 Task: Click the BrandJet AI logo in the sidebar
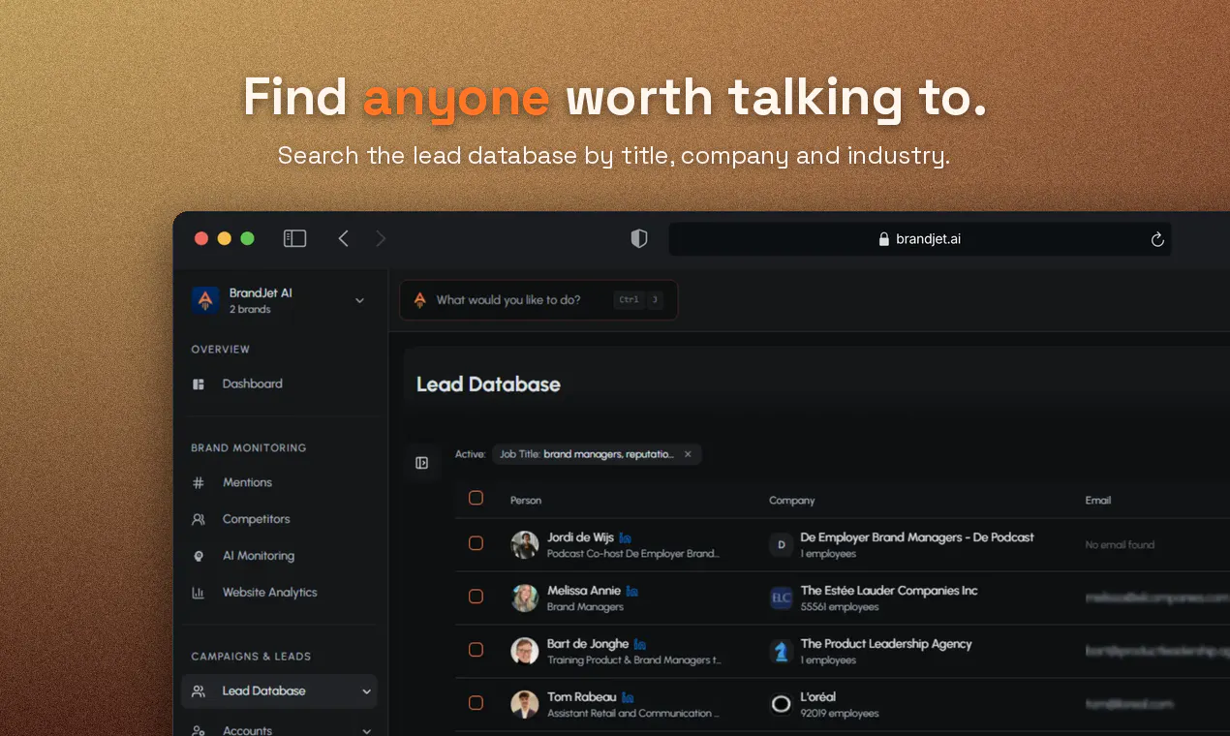(204, 300)
